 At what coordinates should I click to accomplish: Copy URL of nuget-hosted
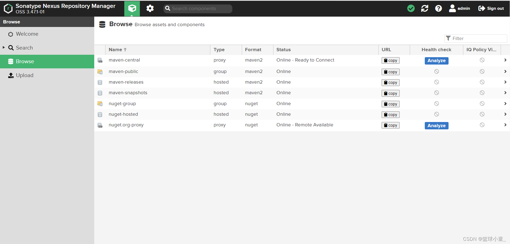(x=390, y=115)
